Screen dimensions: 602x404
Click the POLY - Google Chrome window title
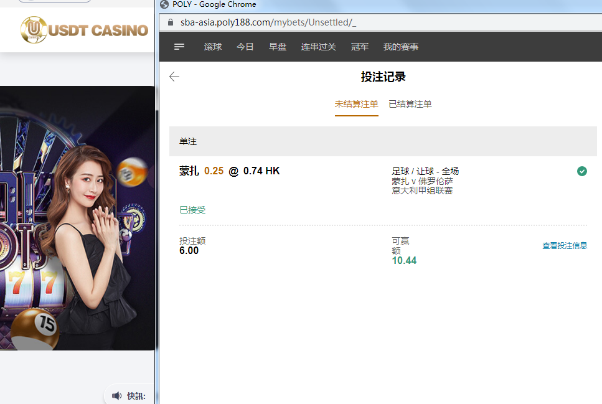click(214, 4)
